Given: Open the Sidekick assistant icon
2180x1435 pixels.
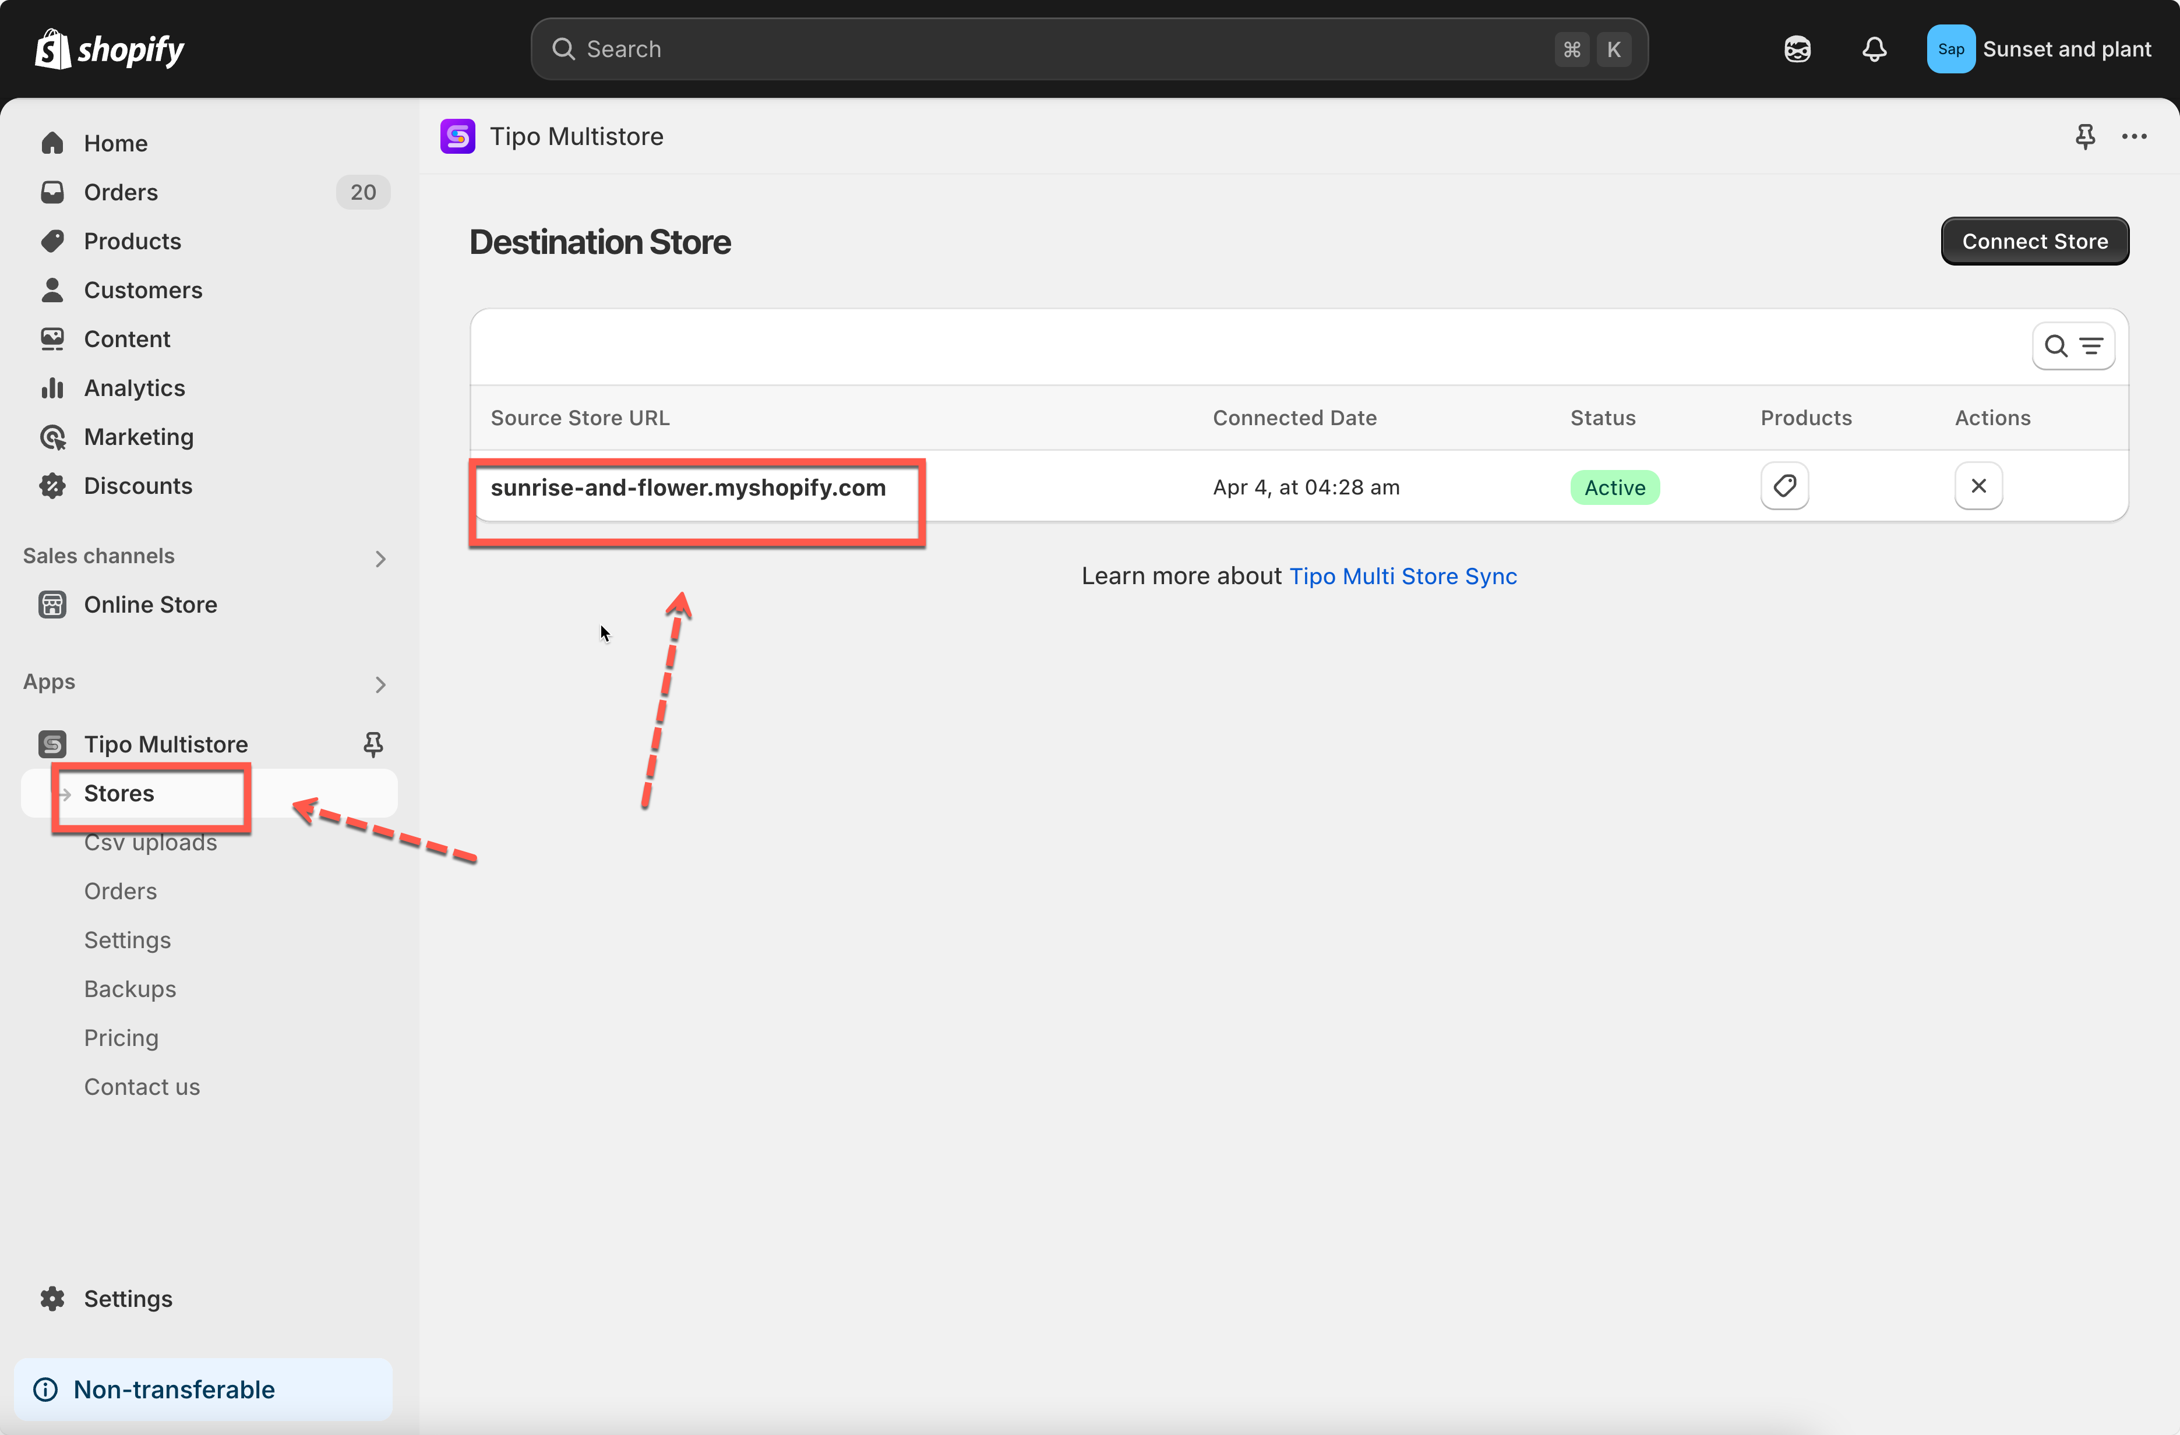Looking at the screenshot, I should tap(1796, 48).
